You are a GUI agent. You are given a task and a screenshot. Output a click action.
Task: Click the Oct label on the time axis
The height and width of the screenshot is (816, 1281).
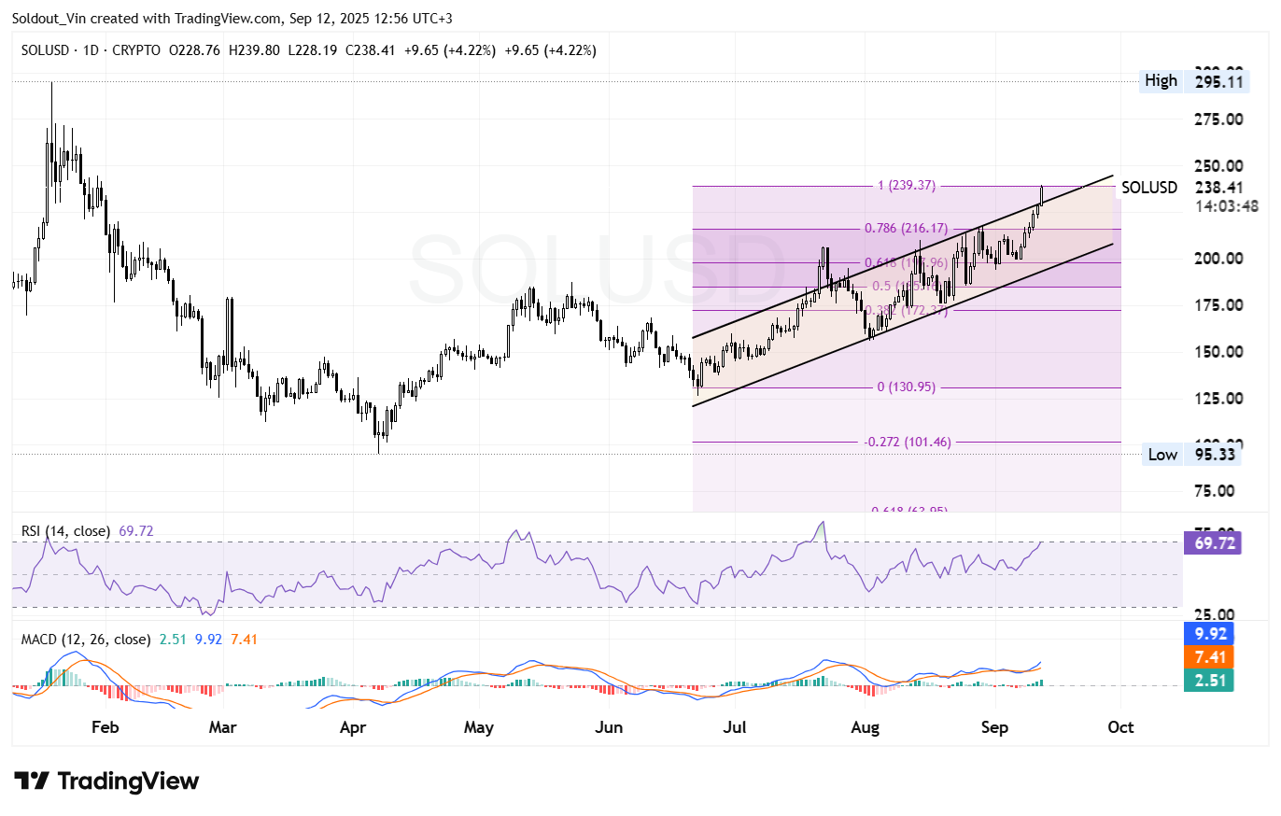(x=1119, y=727)
